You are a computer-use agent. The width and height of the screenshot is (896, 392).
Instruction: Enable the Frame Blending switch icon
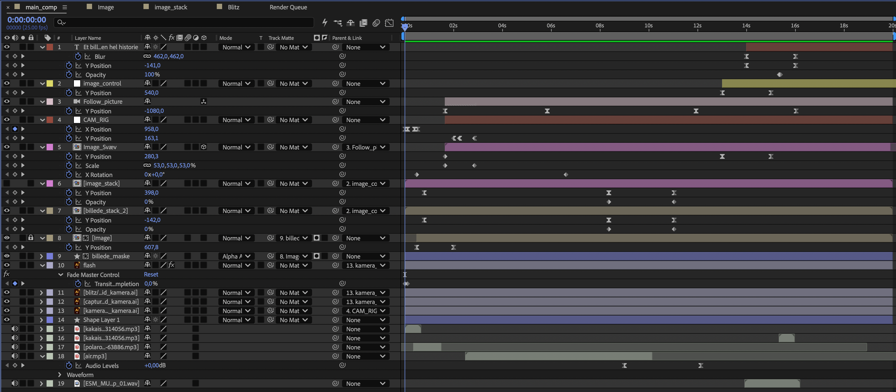tap(363, 22)
